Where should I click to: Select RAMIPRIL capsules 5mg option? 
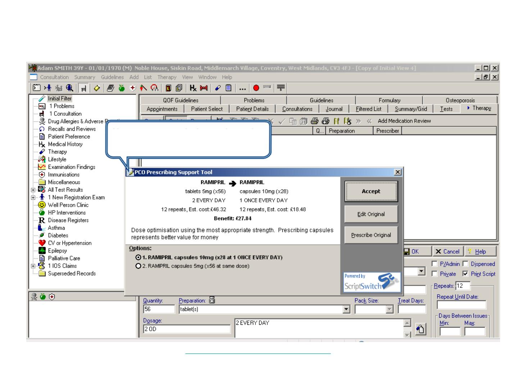click(138, 266)
